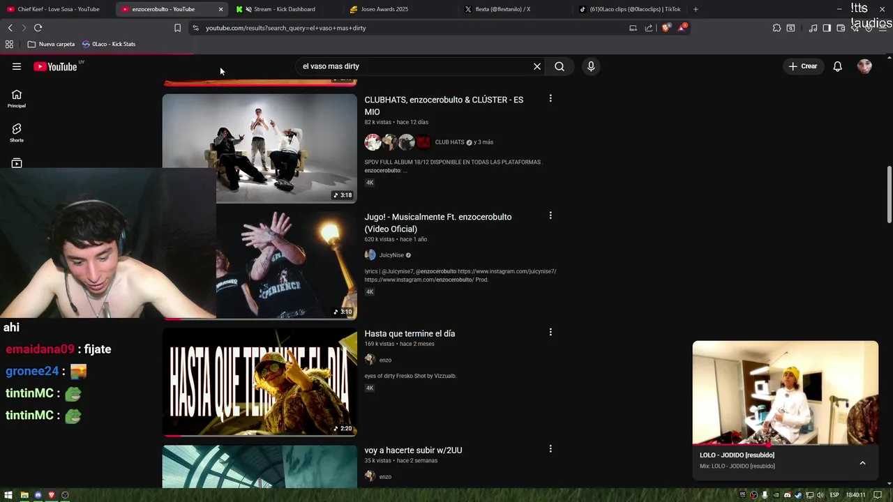
Task: Open the JuicyNise channel link
Action: [391, 255]
